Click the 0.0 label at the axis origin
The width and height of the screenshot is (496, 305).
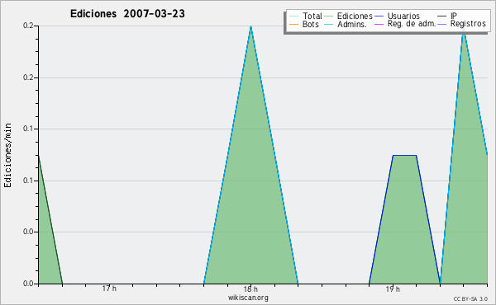(28, 284)
